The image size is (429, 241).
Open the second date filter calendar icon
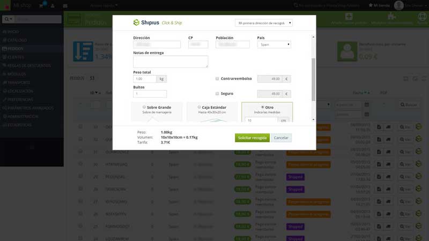point(367,114)
